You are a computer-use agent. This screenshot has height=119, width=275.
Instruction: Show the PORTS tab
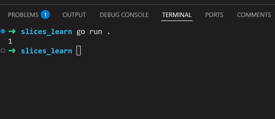pos(214,15)
